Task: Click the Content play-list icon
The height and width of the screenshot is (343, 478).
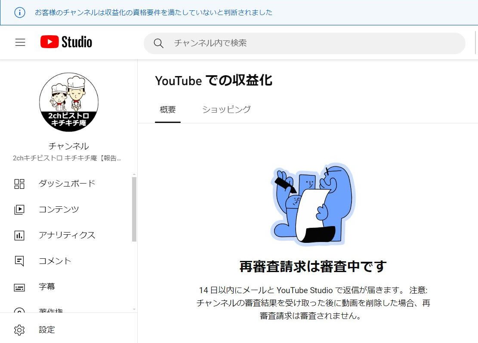Action: click(19, 210)
